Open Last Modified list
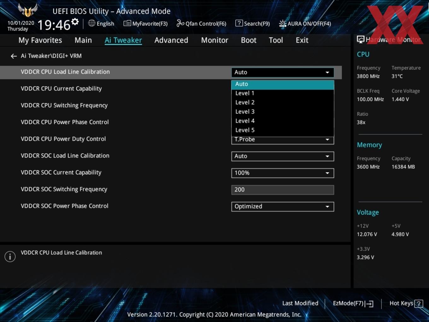The width and height of the screenshot is (429, 322). click(300, 303)
